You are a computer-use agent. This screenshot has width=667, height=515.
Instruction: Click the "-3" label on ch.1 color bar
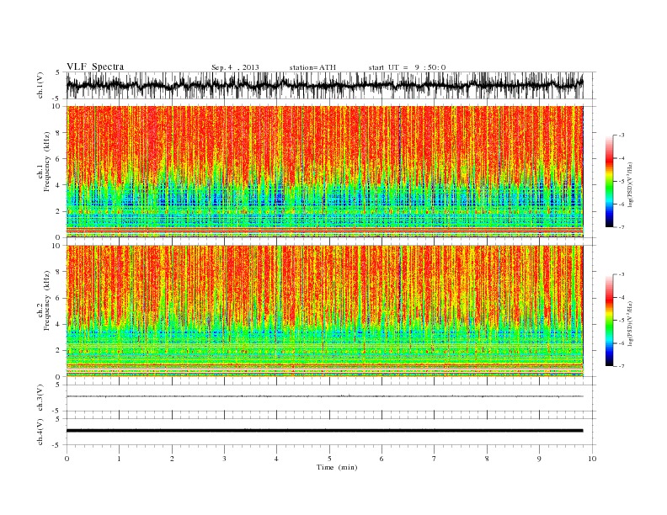tap(622, 135)
